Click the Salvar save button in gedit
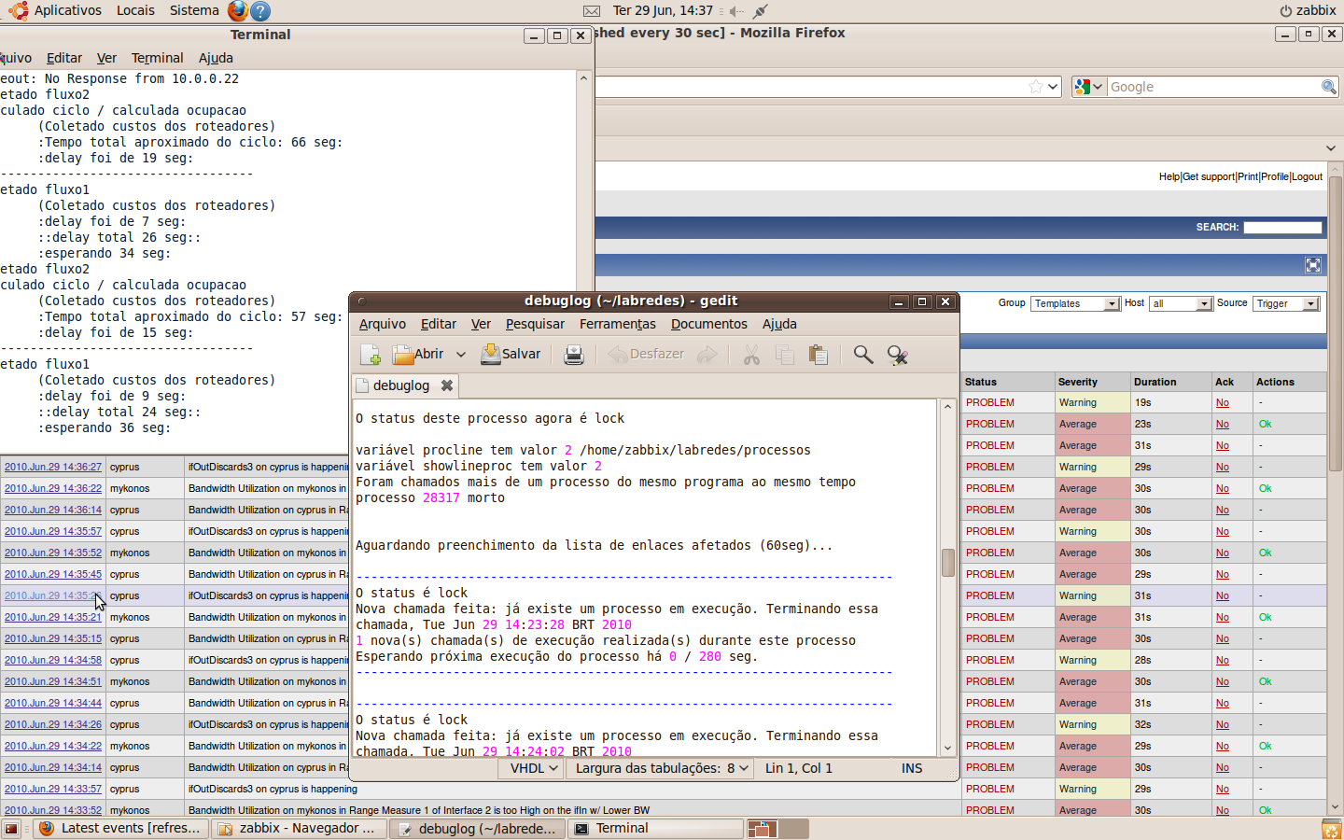Image resolution: width=1344 pixels, height=840 pixels. pos(511,355)
